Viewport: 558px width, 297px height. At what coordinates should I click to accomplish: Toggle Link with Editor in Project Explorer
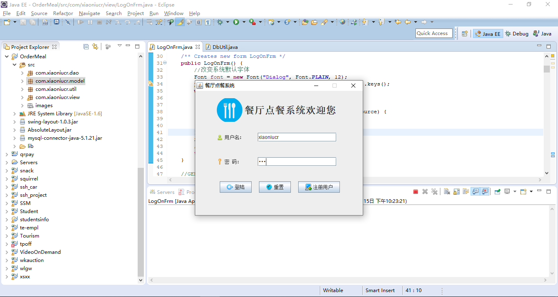[x=95, y=46]
